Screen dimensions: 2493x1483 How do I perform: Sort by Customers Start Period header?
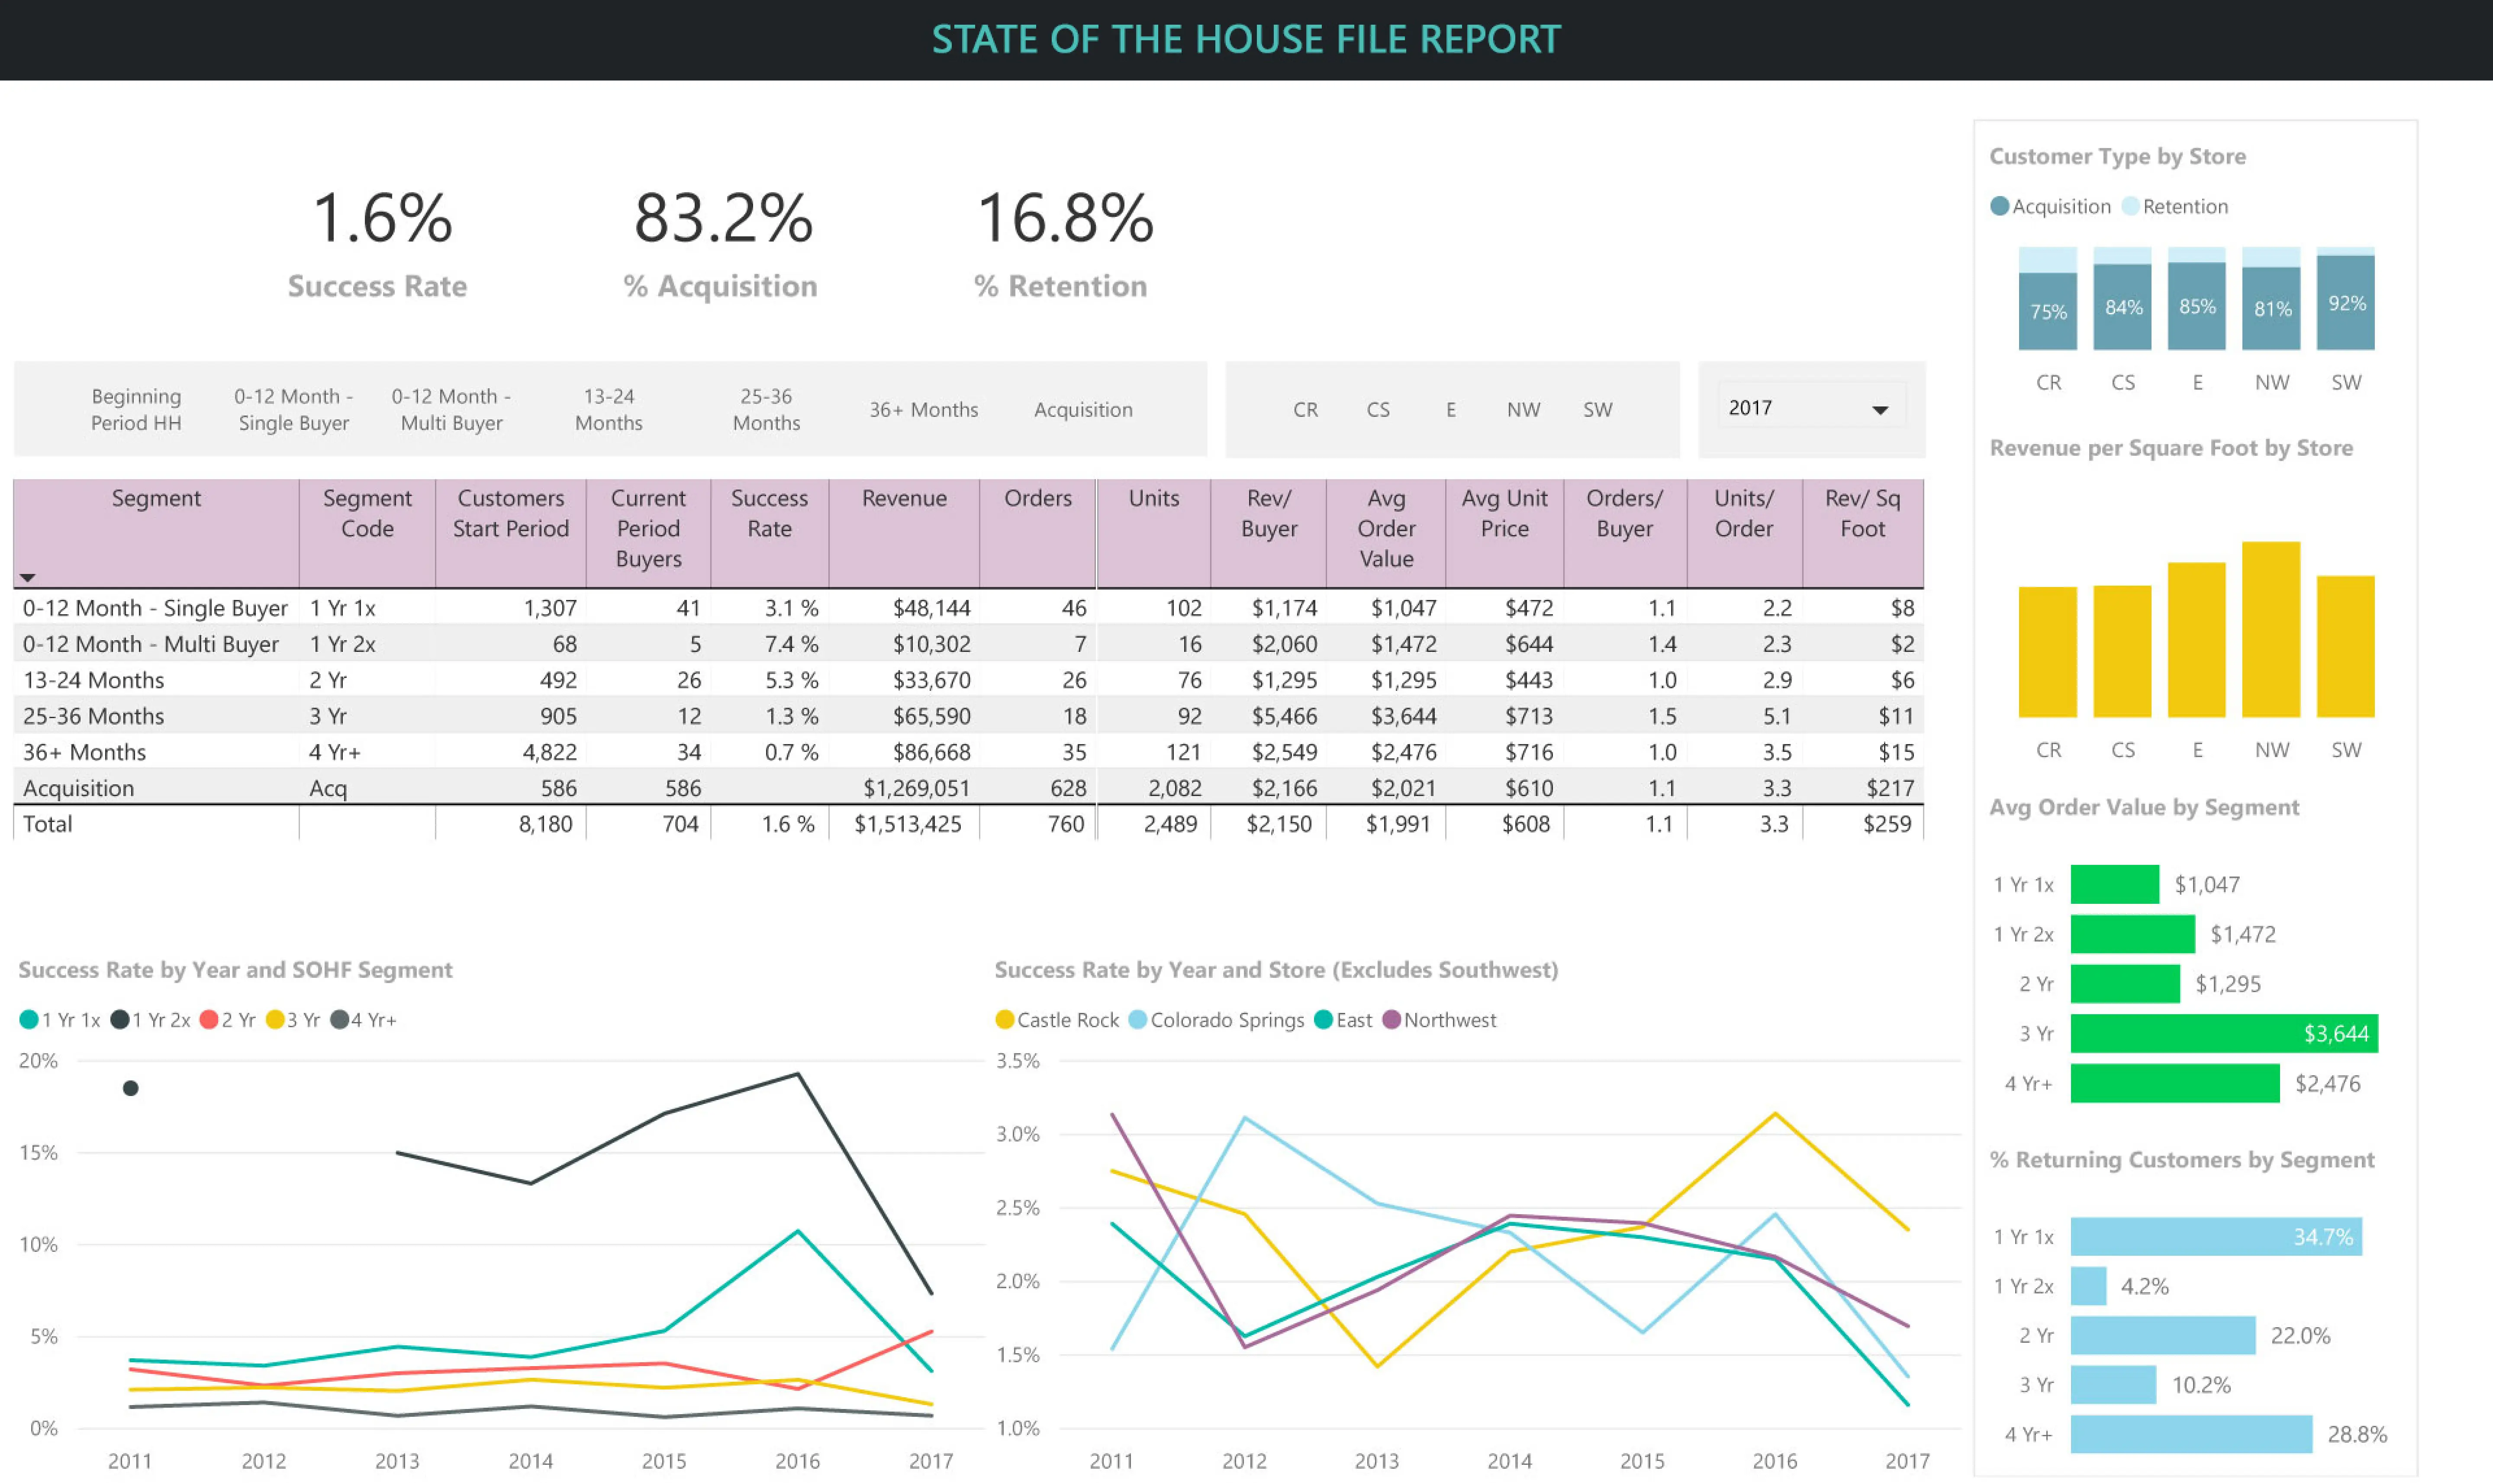(511, 532)
